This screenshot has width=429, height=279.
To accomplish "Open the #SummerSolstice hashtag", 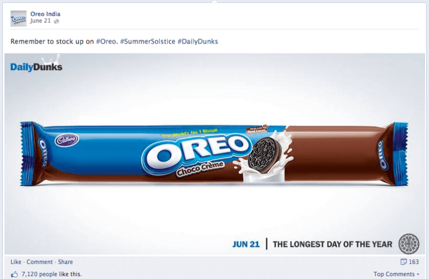I will (148, 41).
